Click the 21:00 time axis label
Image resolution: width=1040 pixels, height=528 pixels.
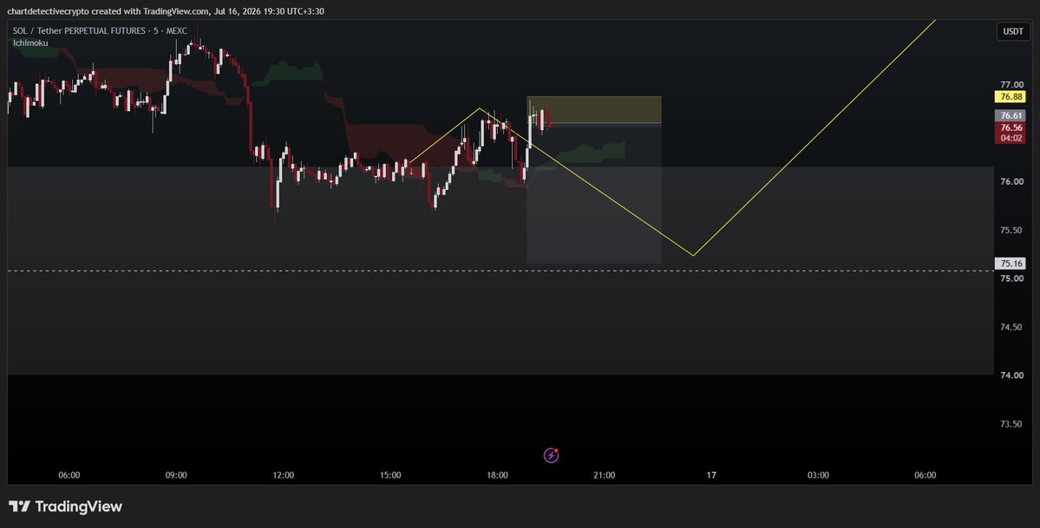click(x=605, y=475)
